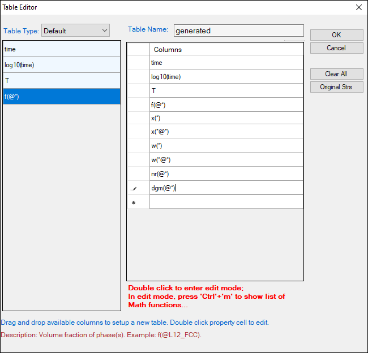Select 'f(@*)' in the left list
368x353 pixels.
point(61,97)
